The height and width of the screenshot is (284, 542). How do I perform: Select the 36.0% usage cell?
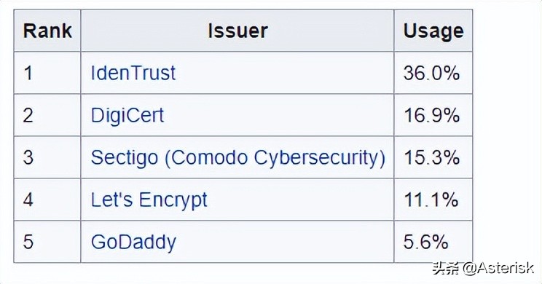pyautogui.click(x=433, y=73)
